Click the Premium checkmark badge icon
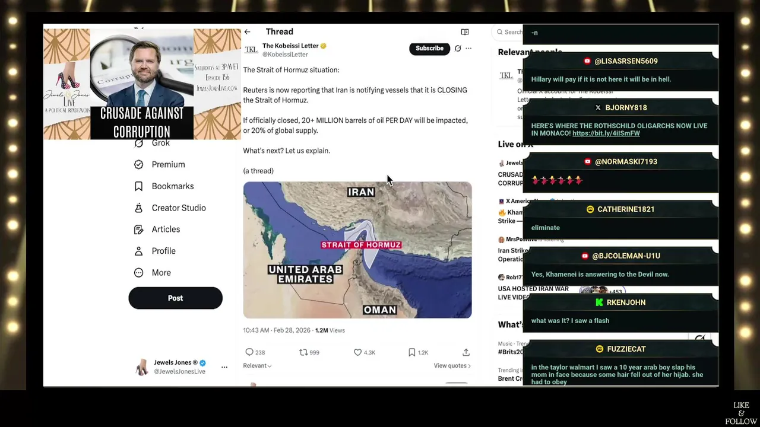The height and width of the screenshot is (427, 760). click(x=138, y=164)
